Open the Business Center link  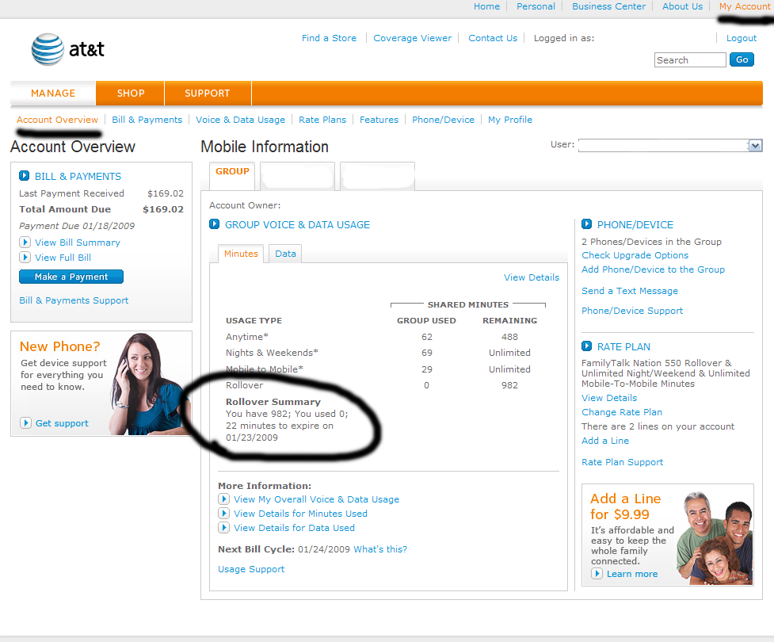[x=608, y=6]
